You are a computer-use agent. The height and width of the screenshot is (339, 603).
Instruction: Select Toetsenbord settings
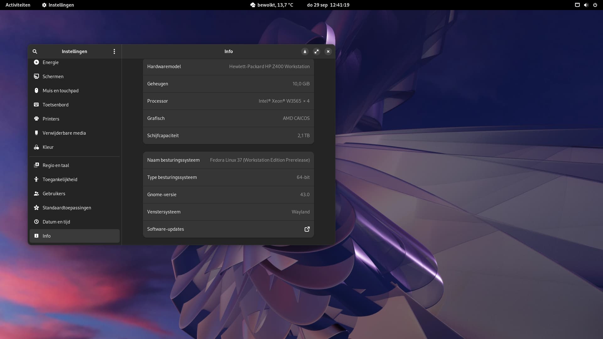point(74,105)
